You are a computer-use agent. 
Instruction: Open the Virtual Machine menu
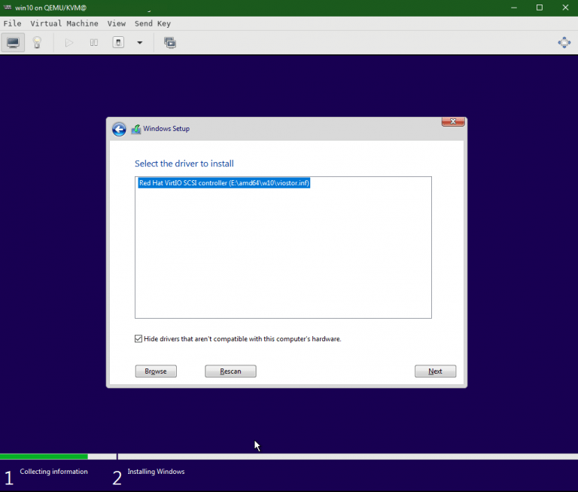click(x=64, y=23)
